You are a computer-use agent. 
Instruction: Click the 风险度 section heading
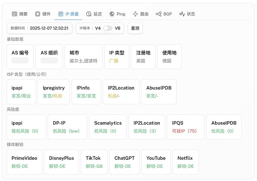(13, 109)
